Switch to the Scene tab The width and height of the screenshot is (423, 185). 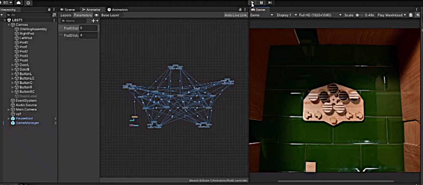tap(67, 10)
